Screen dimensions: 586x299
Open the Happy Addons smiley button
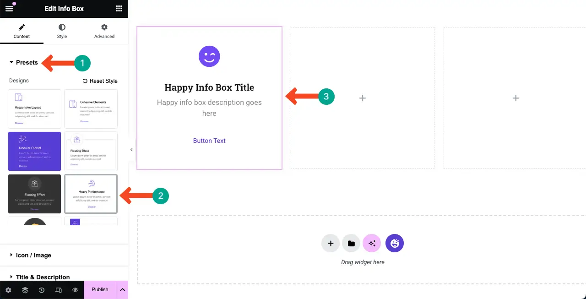click(395, 244)
